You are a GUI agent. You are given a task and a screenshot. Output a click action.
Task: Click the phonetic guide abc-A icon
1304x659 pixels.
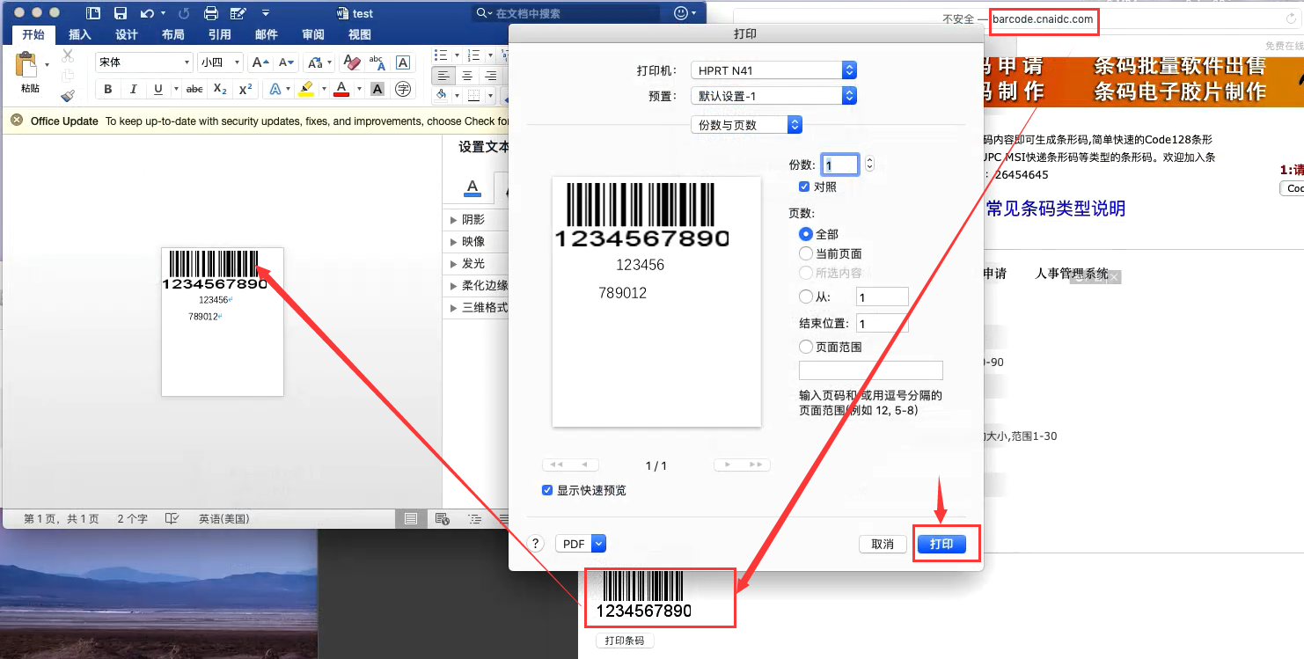(377, 62)
